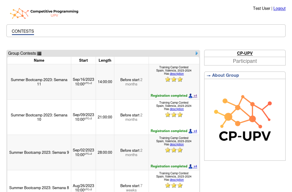292x192 pixels.
Task: Log out via the Logout link
Action: 279,8
